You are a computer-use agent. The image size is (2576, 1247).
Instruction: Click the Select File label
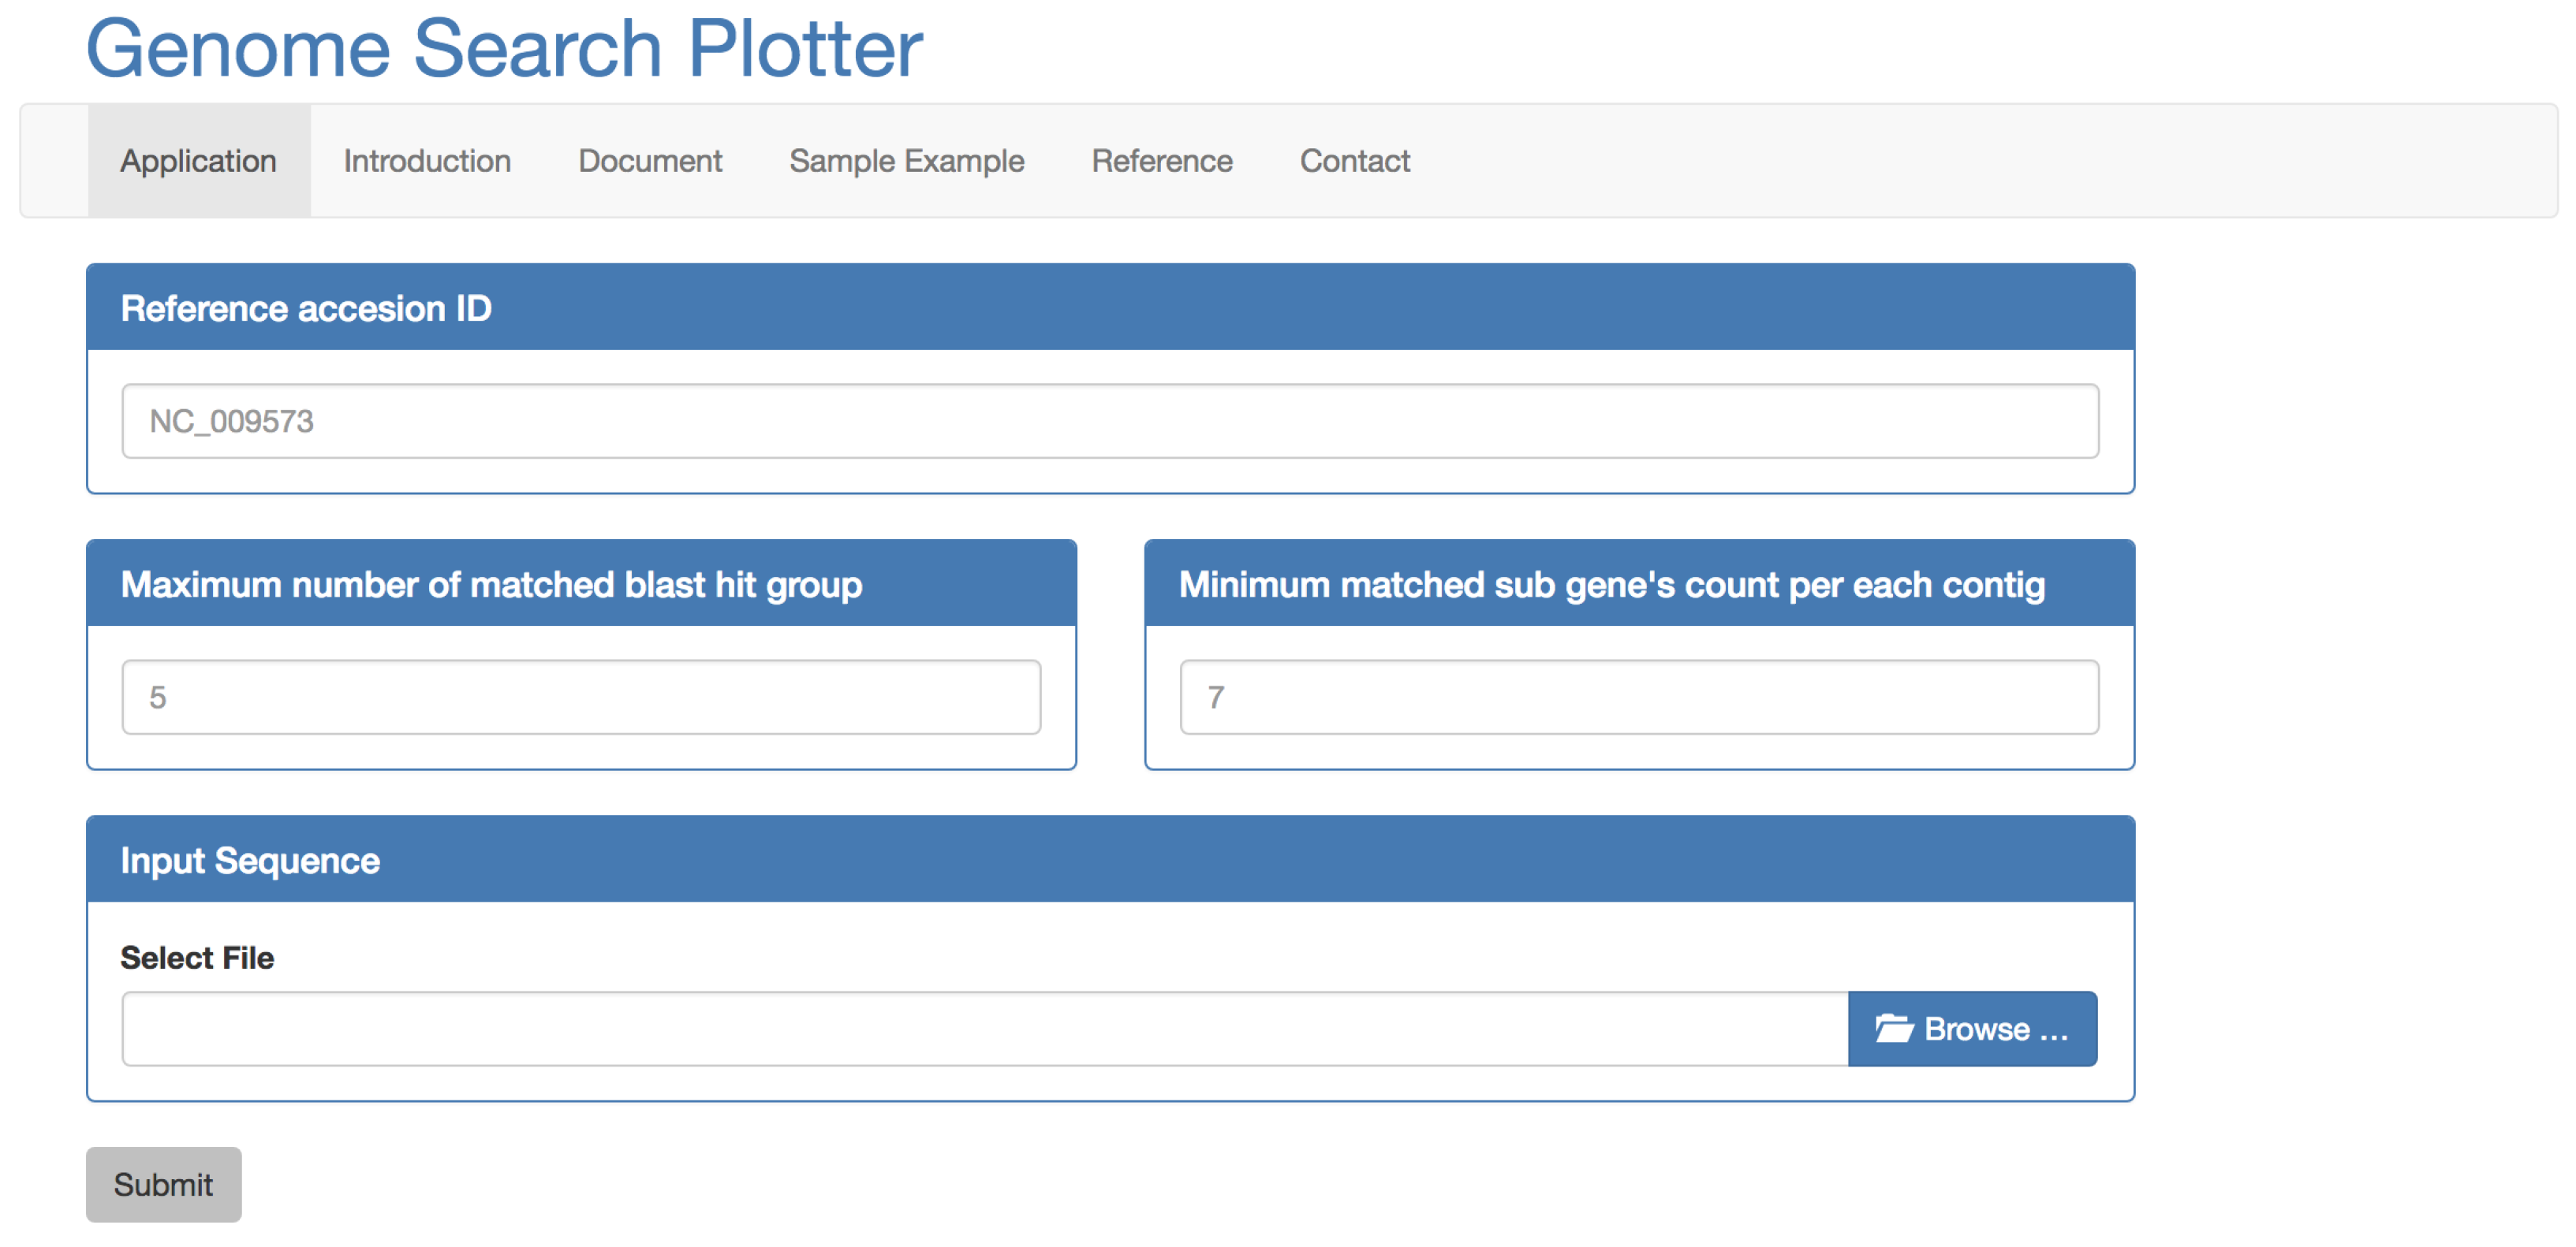point(197,957)
